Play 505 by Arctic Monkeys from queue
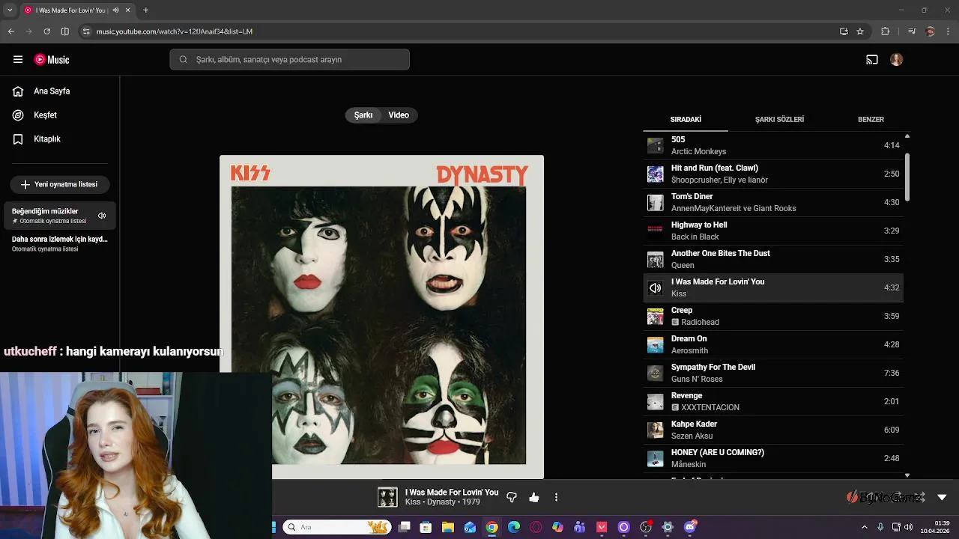This screenshot has height=539, width=959. click(x=773, y=146)
